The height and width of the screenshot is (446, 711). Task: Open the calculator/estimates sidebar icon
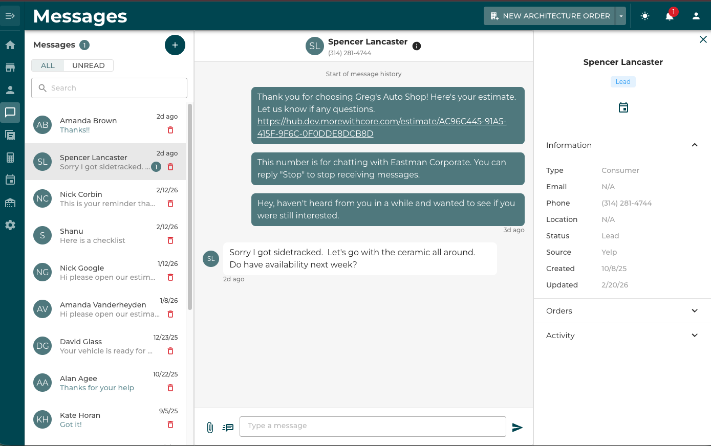coord(11,157)
